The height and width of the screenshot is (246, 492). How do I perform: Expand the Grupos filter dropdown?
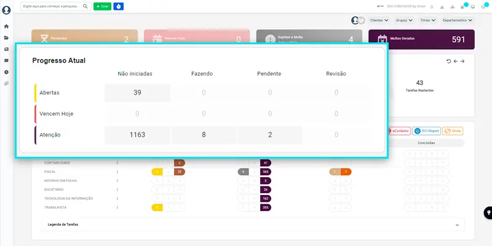406,20
